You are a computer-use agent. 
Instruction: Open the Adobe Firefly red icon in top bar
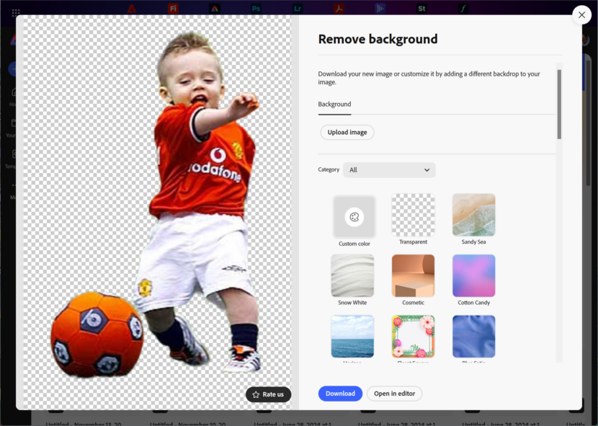tap(173, 9)
